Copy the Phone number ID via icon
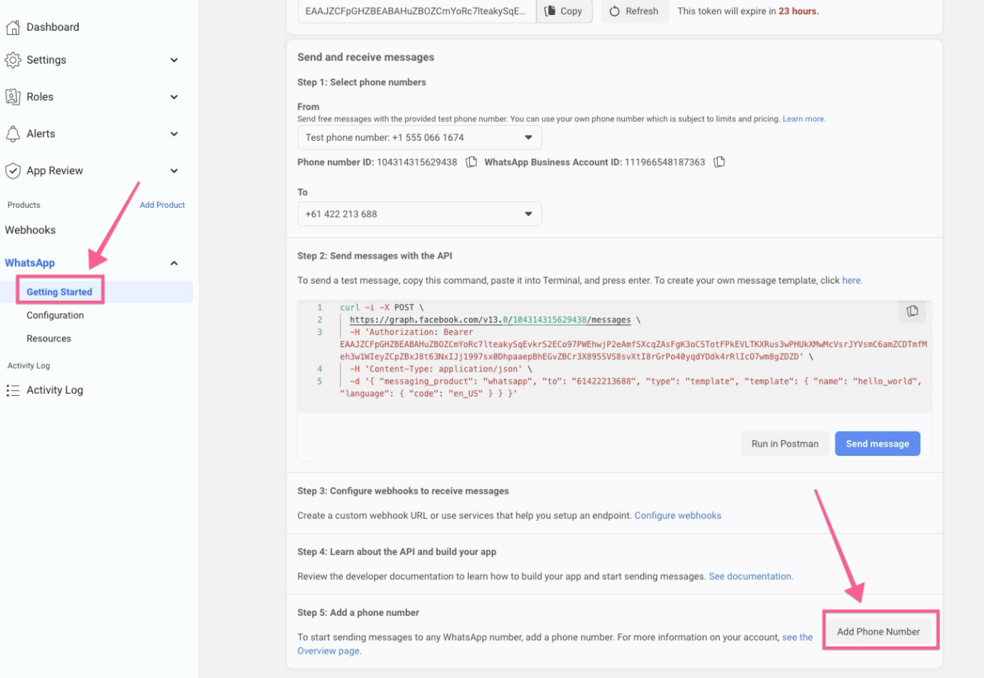The width and height of the screenshot is (984, 678). 471,162
